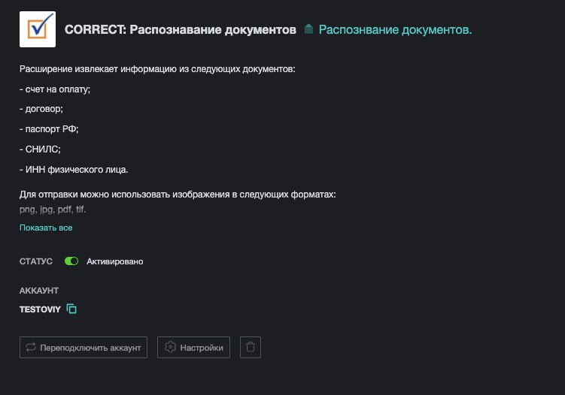Click the line '- ИНН физического лица.'
Viewport: 565px width, 395px height.
coord(74,170)
